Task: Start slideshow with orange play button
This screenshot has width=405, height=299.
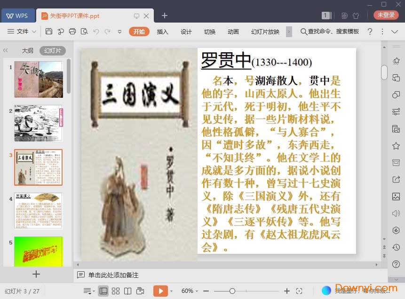Action: 160,291
